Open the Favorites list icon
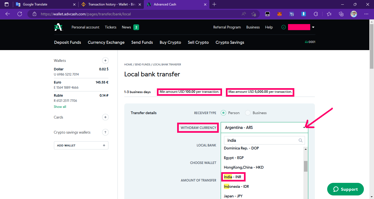Screen dimensions: 374x199 pos(329,14)
